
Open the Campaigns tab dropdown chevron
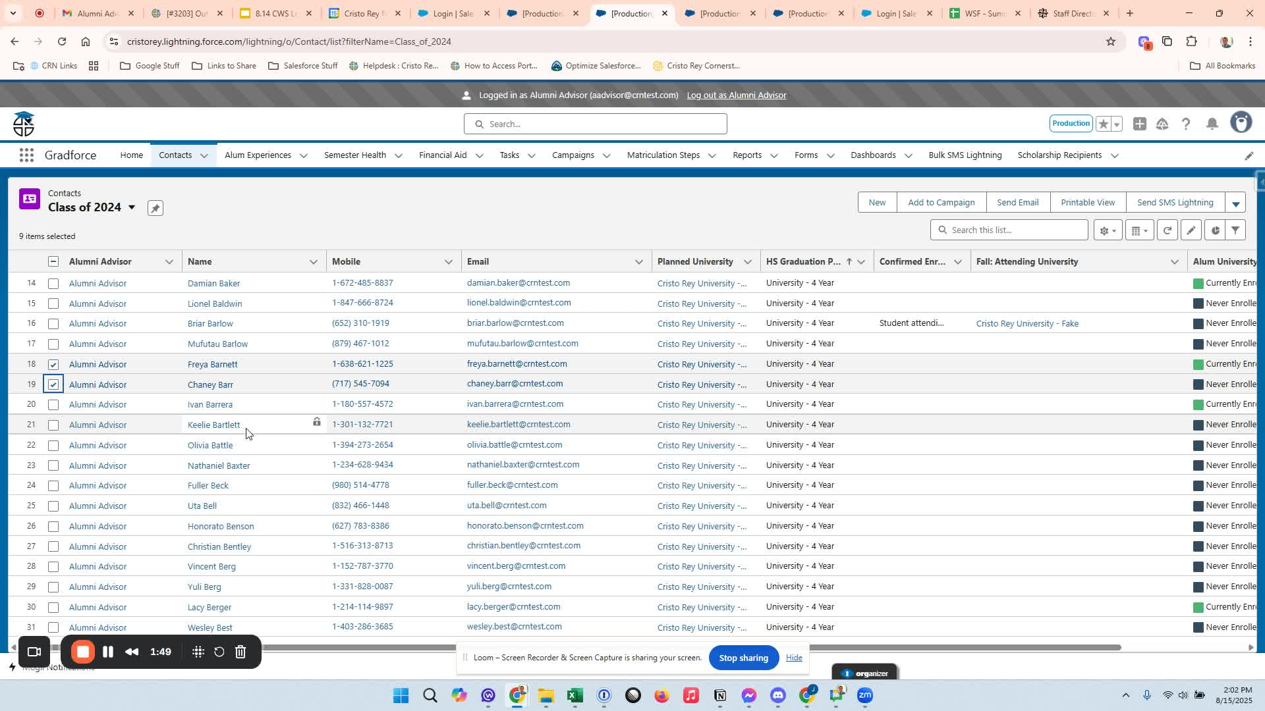[x=607, y=156]
